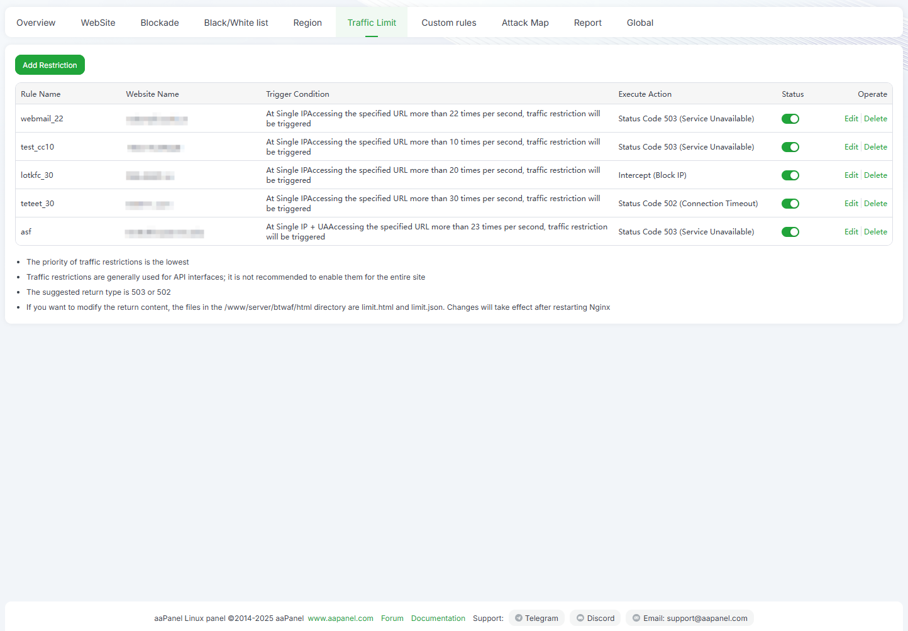Click the Telegram support icon
908x631 pixels.
click(519, 618)
